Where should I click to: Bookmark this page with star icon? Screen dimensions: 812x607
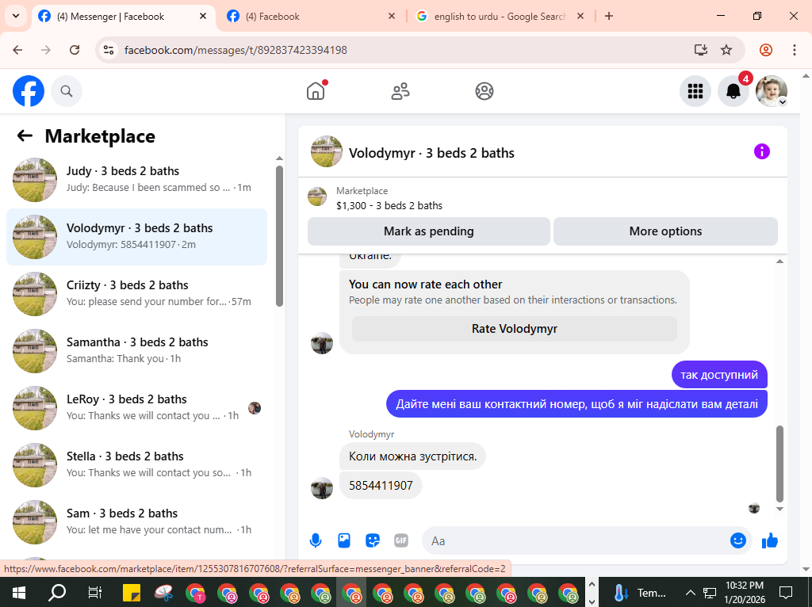coord(726,50)
